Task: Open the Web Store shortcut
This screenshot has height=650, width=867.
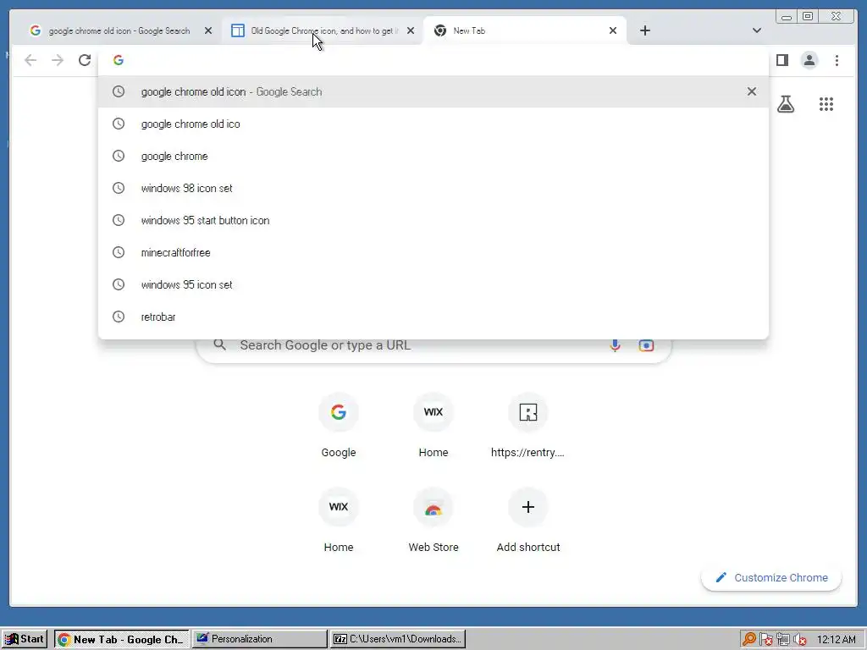Action: coord(433,521)
